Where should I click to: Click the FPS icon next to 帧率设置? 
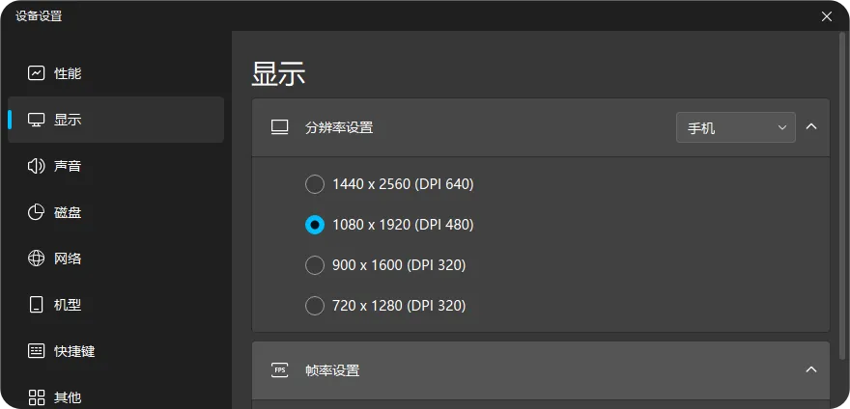pos(280,370)
